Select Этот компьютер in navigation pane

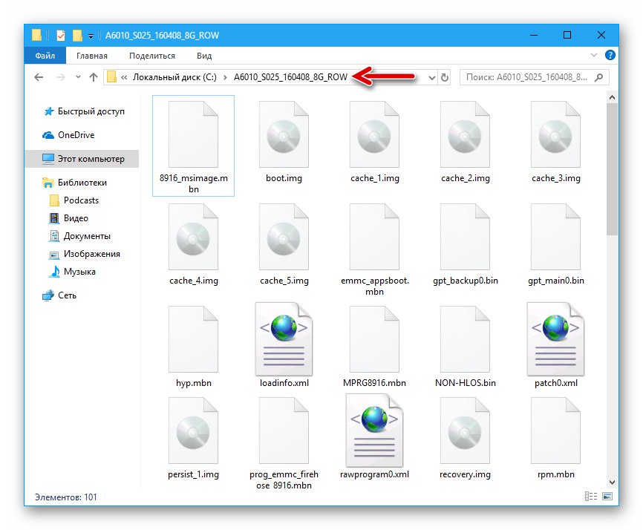82,159
